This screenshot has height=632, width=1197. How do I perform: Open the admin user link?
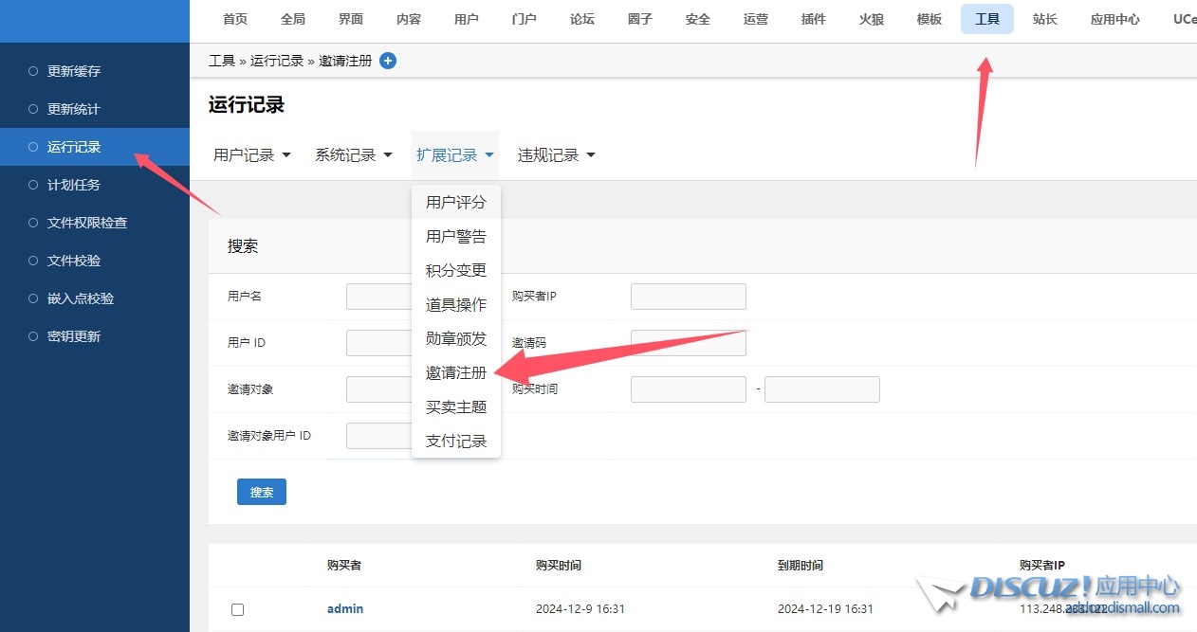(345, 608)
